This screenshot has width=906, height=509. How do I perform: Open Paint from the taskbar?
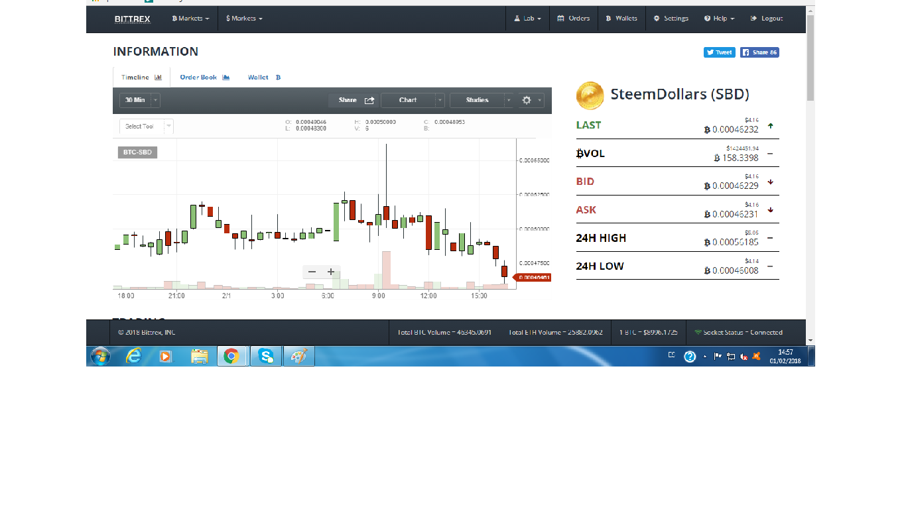tap(299, 357)
